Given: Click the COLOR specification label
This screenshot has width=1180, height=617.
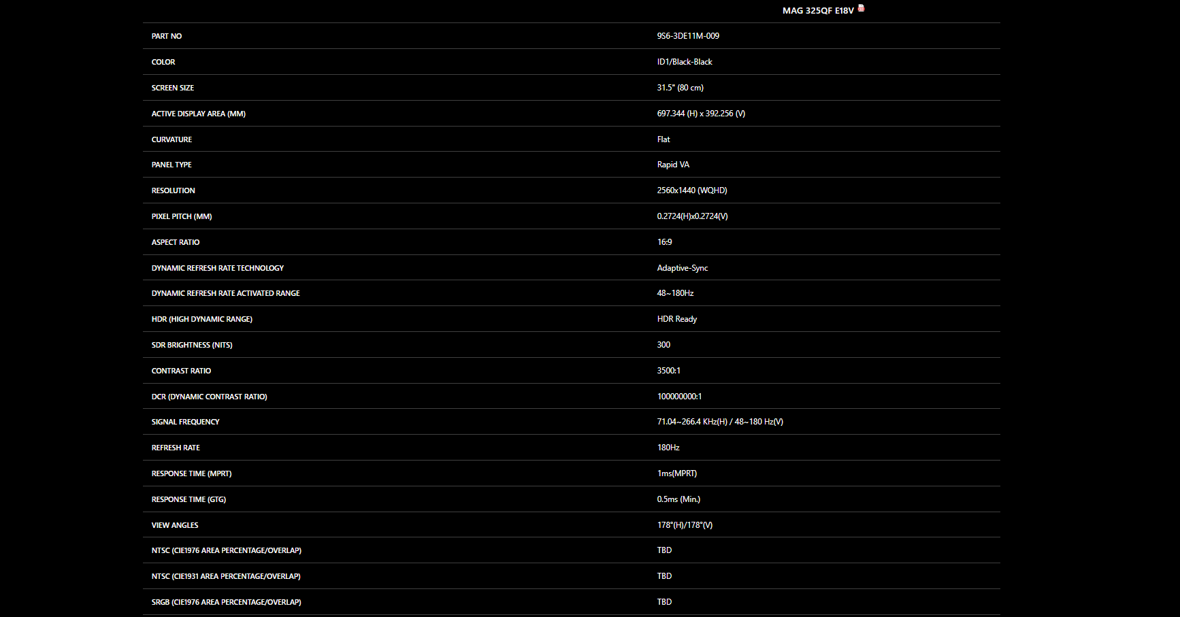Looking at the screenshot, I should [163, 62].
